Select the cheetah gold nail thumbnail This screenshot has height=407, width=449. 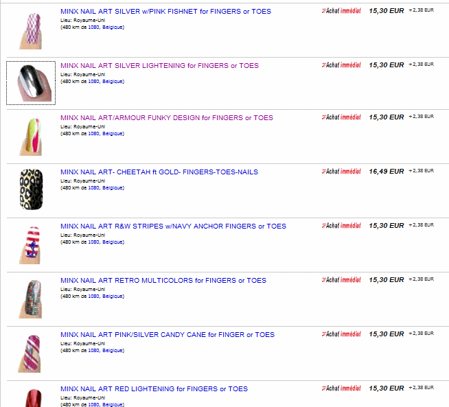pyautogui.click(x=31, y=189)
